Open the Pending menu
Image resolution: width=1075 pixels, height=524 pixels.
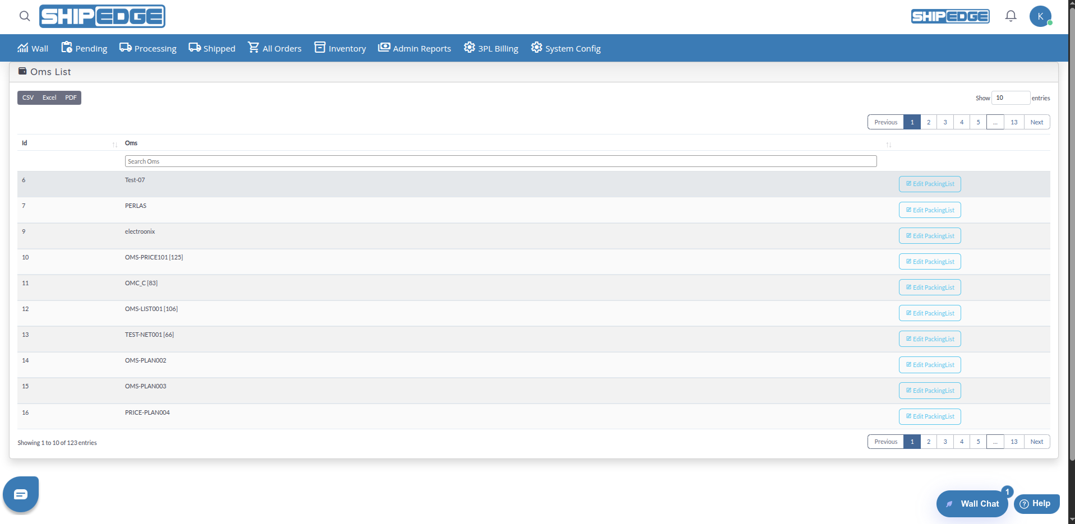click(x=84, y=48)
